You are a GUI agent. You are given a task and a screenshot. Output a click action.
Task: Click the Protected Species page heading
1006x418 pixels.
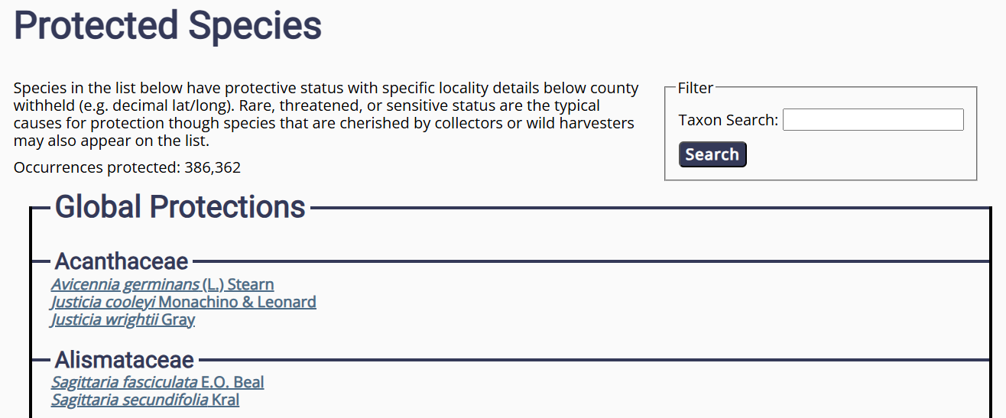[167, 26]
